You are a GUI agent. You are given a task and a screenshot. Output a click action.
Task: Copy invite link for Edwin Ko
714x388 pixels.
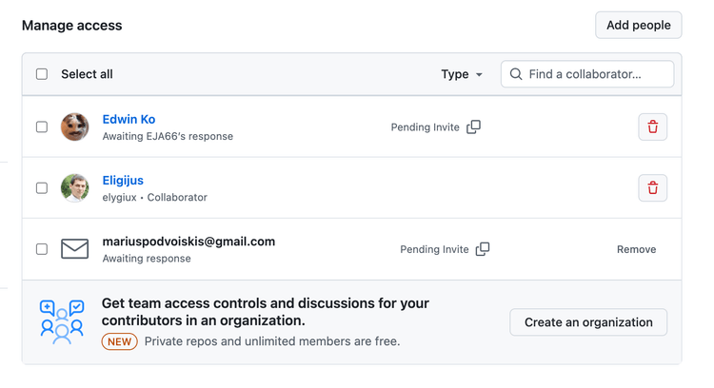click(473, 126)
